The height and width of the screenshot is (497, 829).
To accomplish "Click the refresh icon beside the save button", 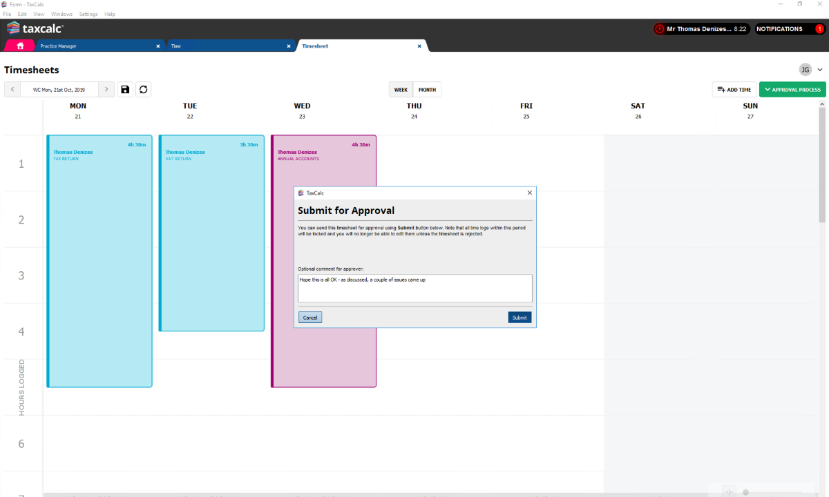I will [144, 89].
